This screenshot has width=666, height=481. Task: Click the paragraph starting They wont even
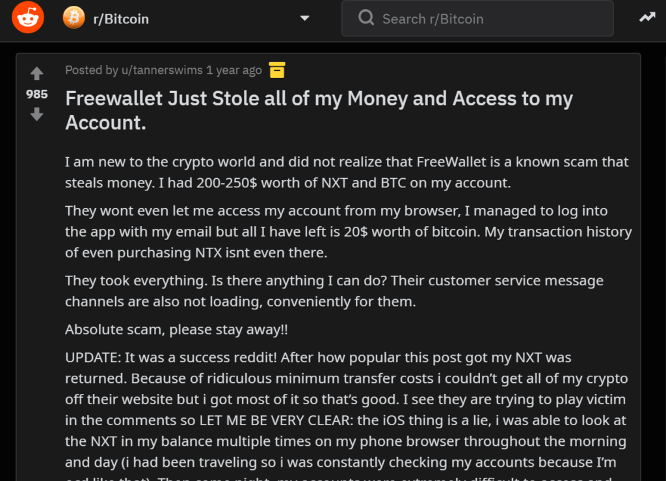click(x=349, y=231)
